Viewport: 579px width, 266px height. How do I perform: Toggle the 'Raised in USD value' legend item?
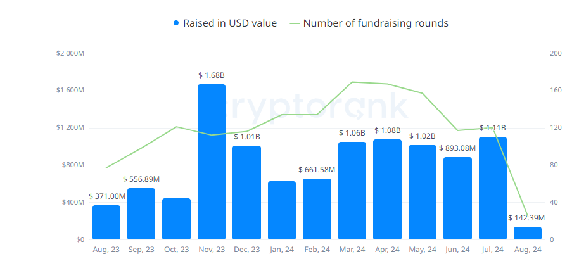(x=229, y=23)
